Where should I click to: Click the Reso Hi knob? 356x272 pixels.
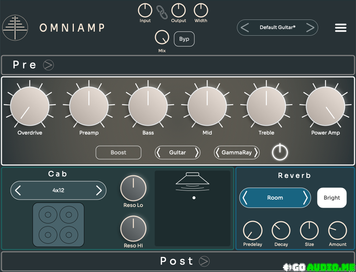[133, 228]
